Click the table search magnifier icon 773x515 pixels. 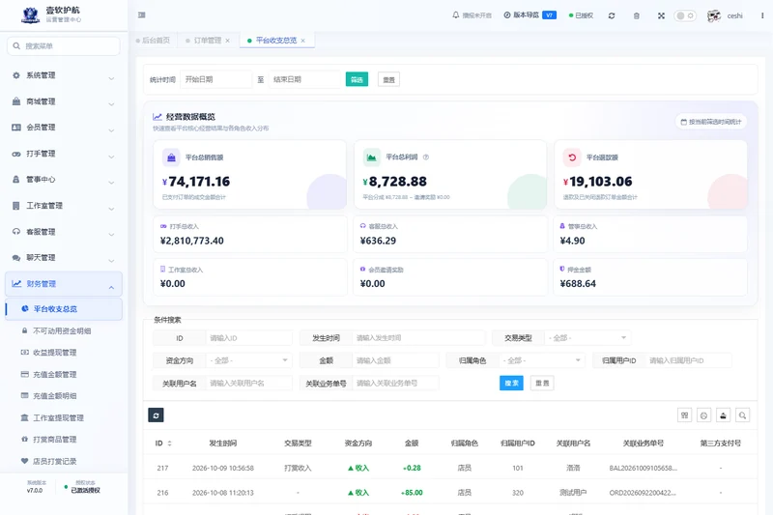tap(742, 415)
